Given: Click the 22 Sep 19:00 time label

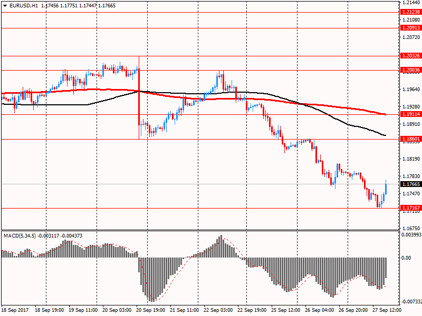Looking at the screenshot, I should click(252, 310).
